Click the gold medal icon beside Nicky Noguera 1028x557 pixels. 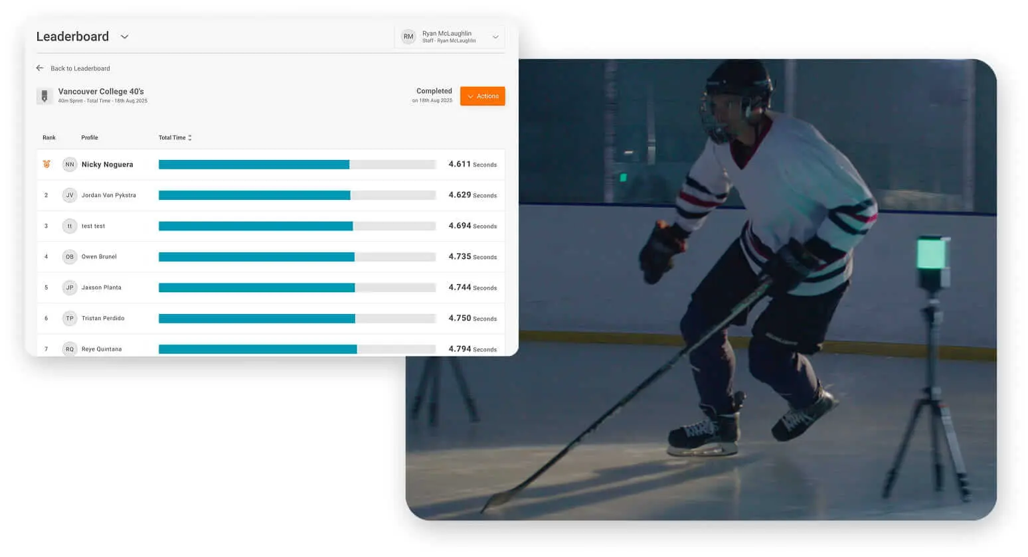(x=45, y=164)
